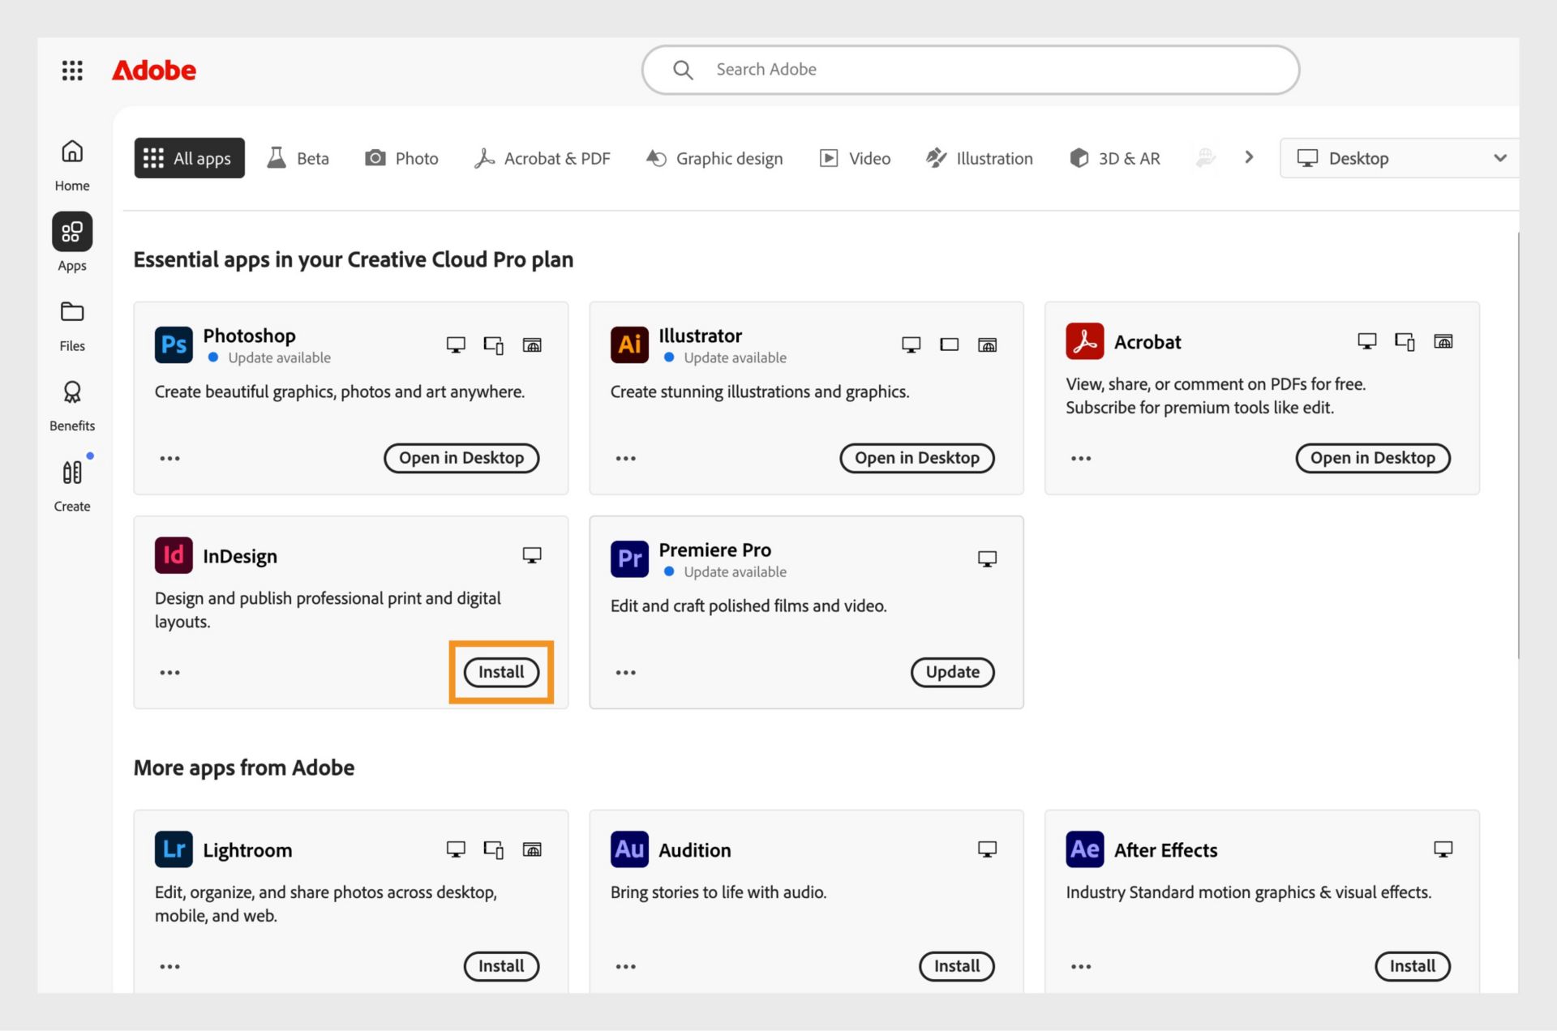Update Premiere Pro
Image resolution: width=1557 pixels, height=1031 pixels.
point(952,672)
